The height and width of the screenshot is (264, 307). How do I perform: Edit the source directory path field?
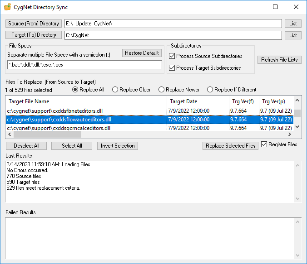point(173,24)
